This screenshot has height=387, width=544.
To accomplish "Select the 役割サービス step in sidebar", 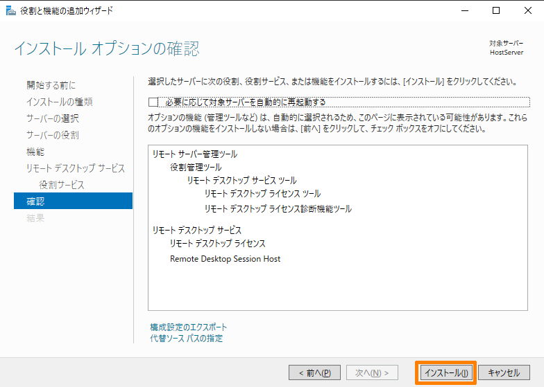I will point(61,185).
